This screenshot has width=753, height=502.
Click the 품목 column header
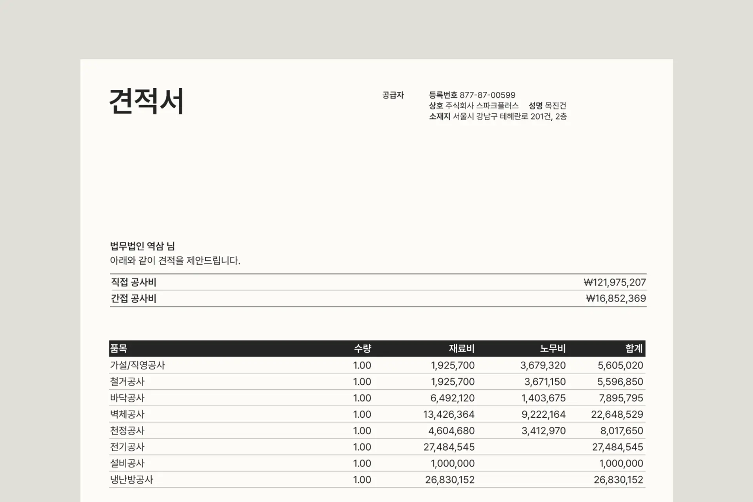pyautogui.click(x=118, y=349)
